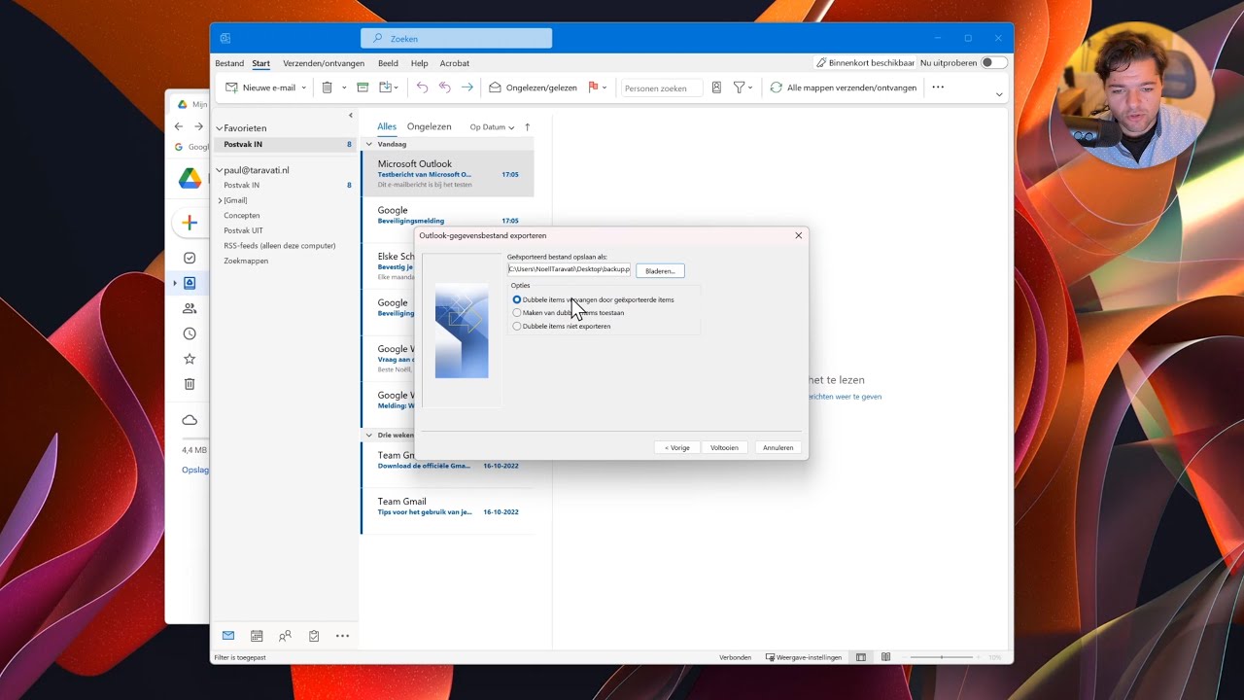The height and width of the screenshot is (700, 1244).
Task: Open the Verzenden/ontvangen tab
Action: tap(324, 63)
